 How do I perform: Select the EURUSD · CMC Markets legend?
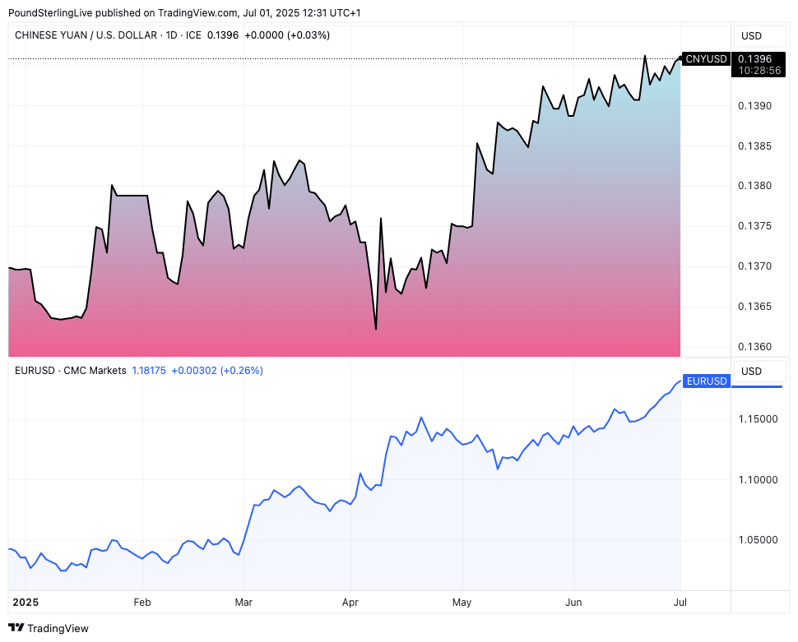click(71, 371)
